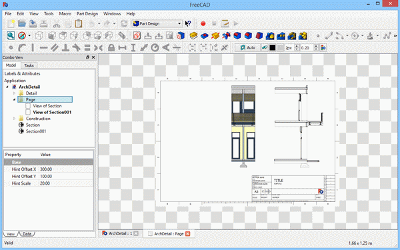Click the Hint Offset X value 300.00
Screen dimensions: 400x250
[66, 169]
